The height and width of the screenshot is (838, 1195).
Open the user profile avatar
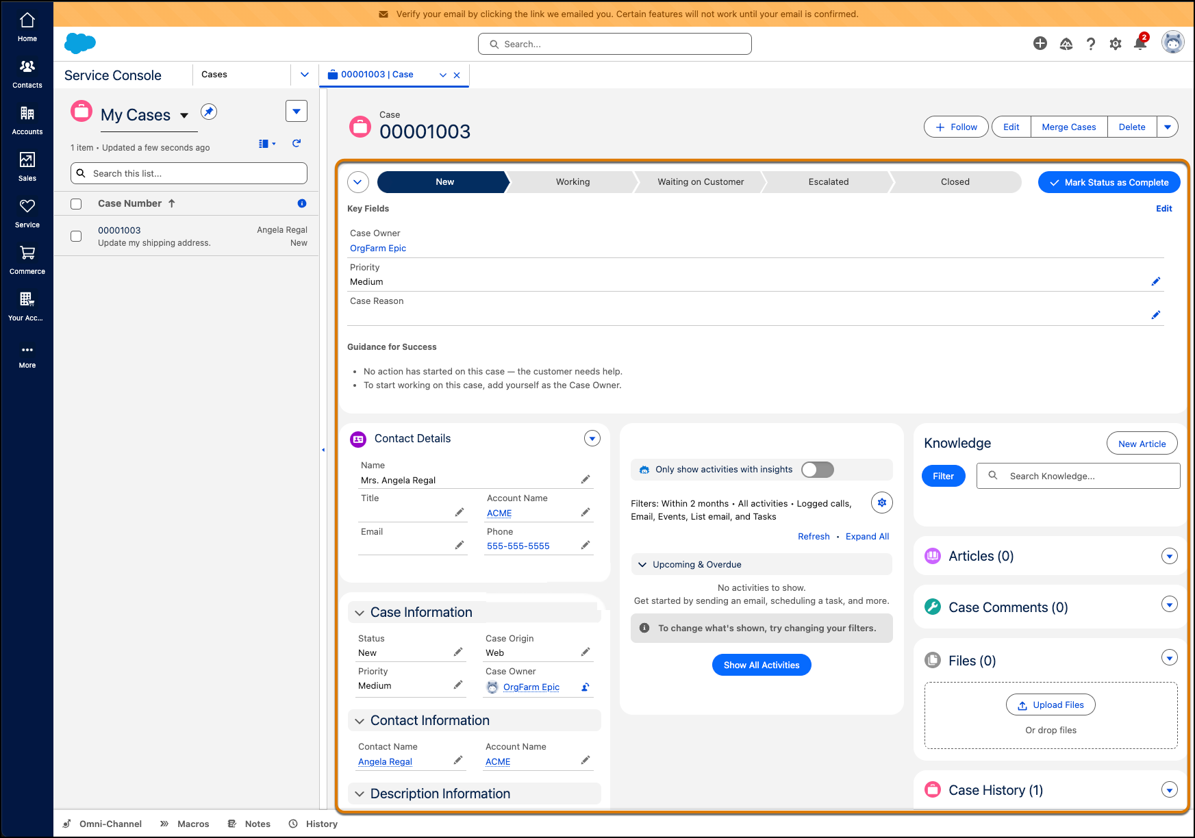(x=1173, y=42)
